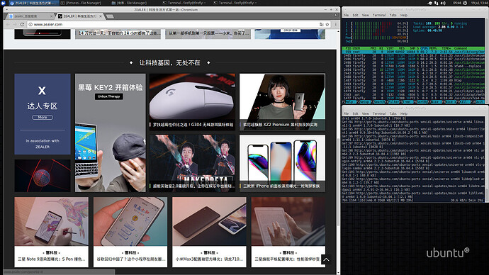Switch to Pictures File Manager taskbar item

click(81, 3)
